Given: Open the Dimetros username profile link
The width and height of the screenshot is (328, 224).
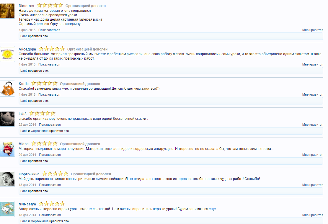Looking at the screenshot, I should click(x=26, y=6).
